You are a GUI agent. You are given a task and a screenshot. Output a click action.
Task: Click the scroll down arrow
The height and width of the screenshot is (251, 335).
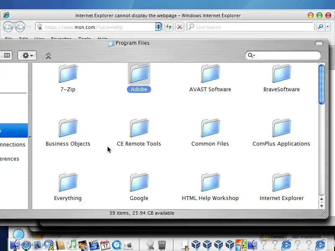(x=322, y=206)
